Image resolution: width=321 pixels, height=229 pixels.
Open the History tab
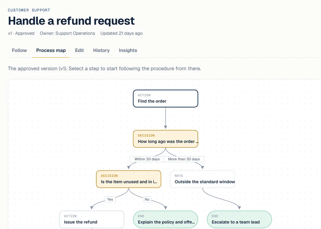tap(101, 51)
